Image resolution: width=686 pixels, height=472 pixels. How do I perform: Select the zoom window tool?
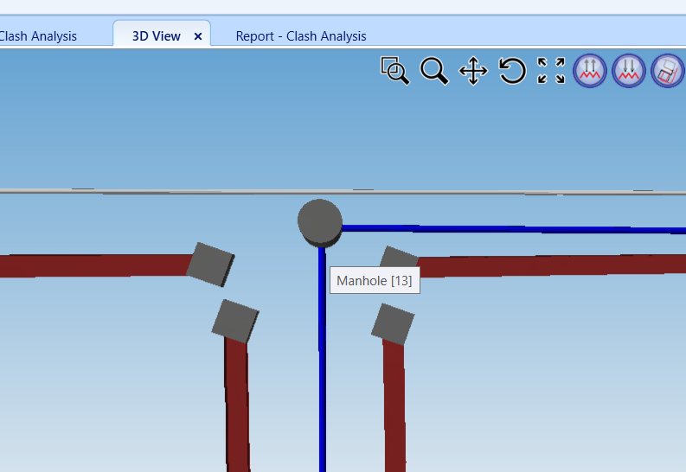click(x=395, y=70)
